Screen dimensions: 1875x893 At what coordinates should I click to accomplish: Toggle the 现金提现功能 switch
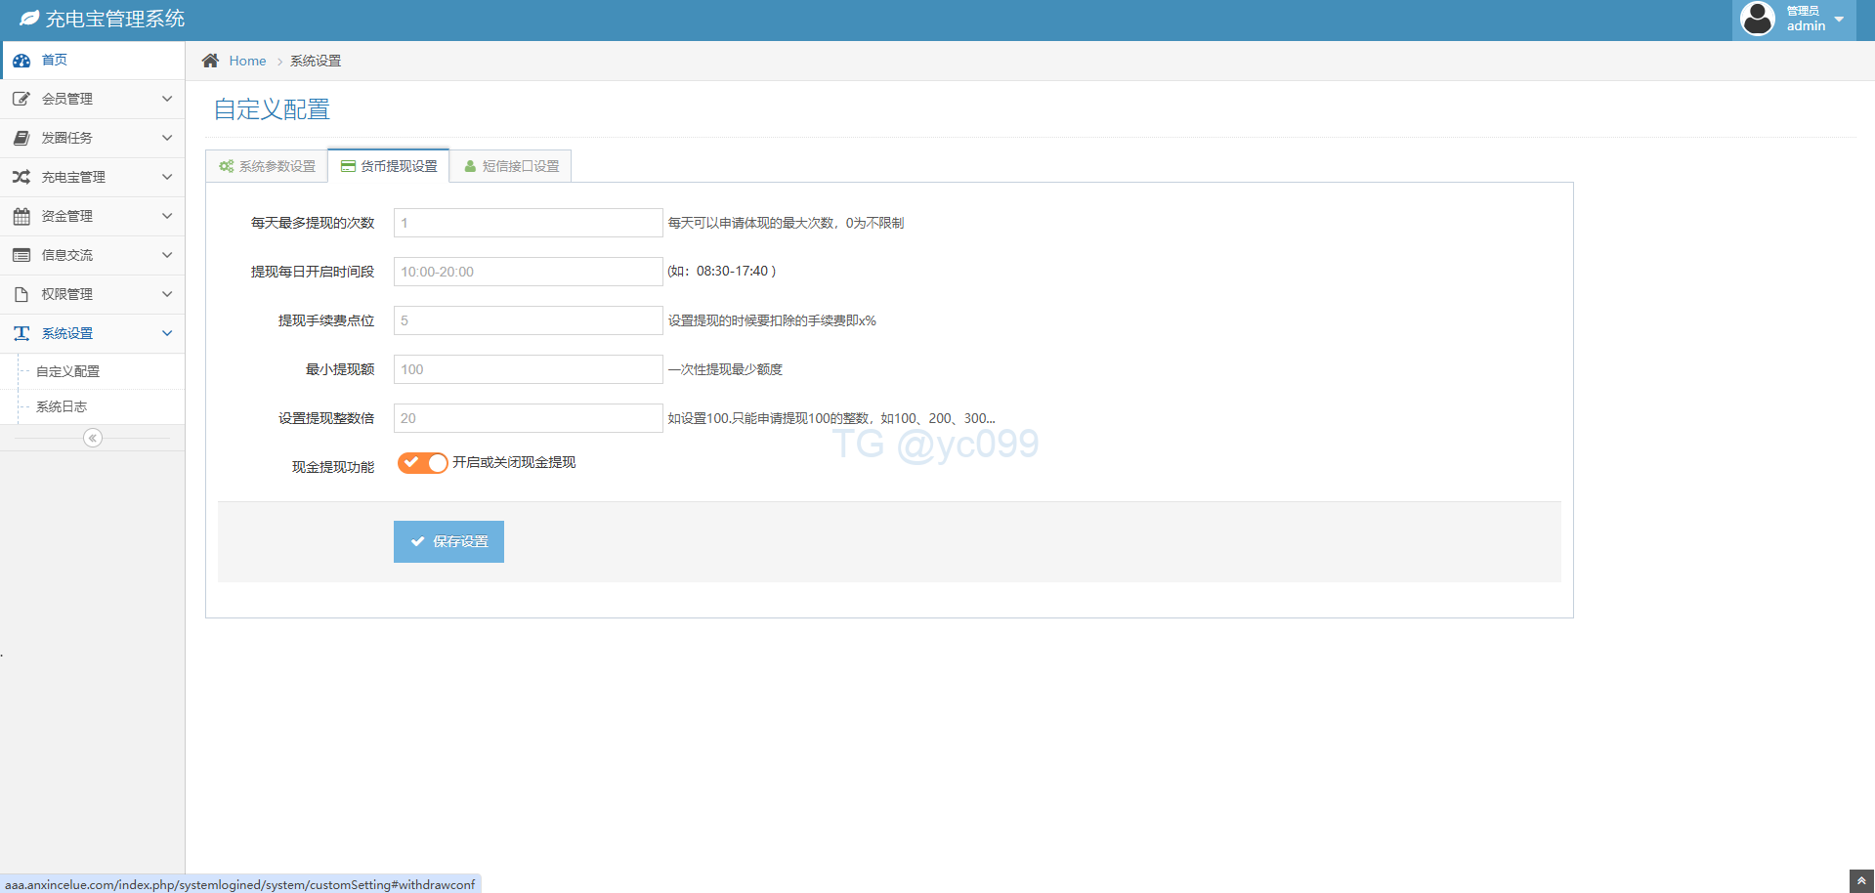[x=422, y=463]
